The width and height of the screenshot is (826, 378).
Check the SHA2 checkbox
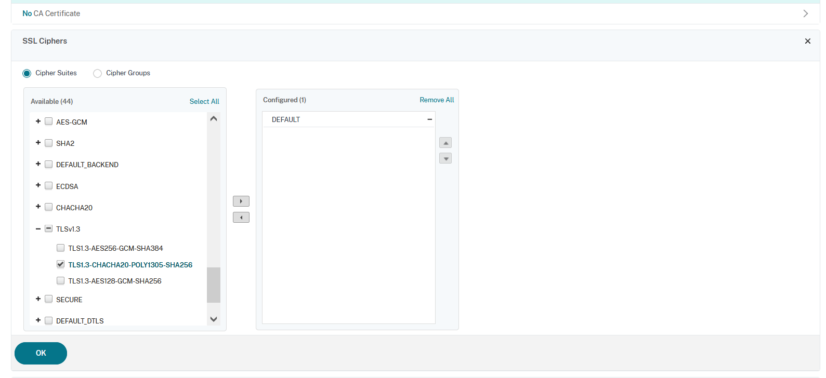coord(49,143)
